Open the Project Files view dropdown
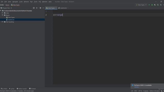 (x=6, y=8)
